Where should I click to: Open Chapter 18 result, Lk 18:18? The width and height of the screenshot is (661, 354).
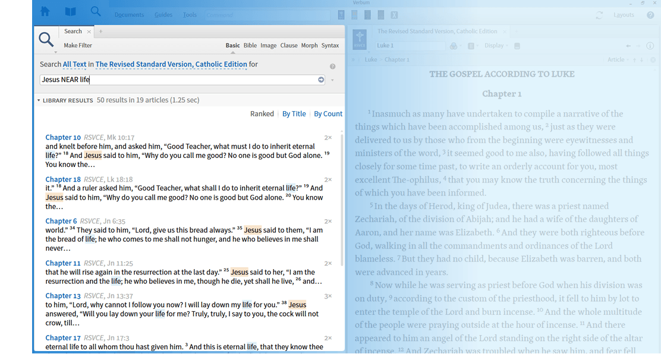click(63, 179)
